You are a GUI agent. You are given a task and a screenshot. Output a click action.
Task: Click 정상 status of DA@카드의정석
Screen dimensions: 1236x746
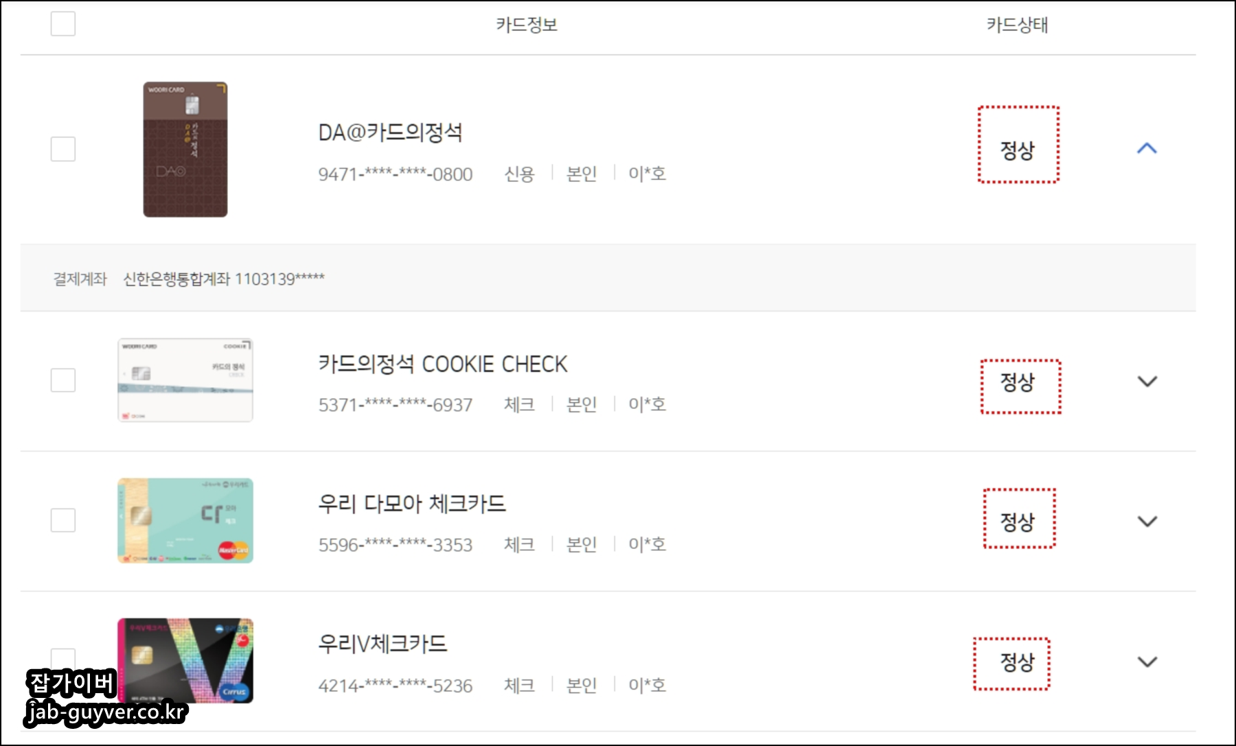click(x=1018, y=150)
